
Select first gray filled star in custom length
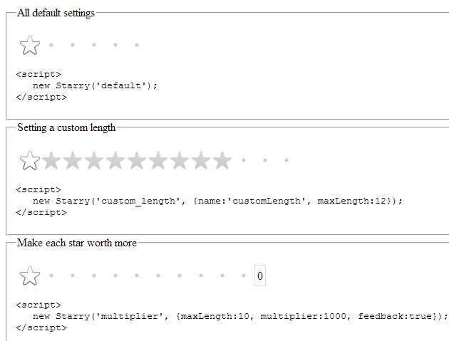51,161
